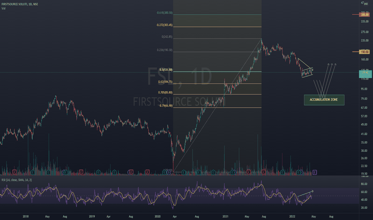Select the 0(242.85) Fibonacci label
373x220 pixels.
[x=167, y=37]
